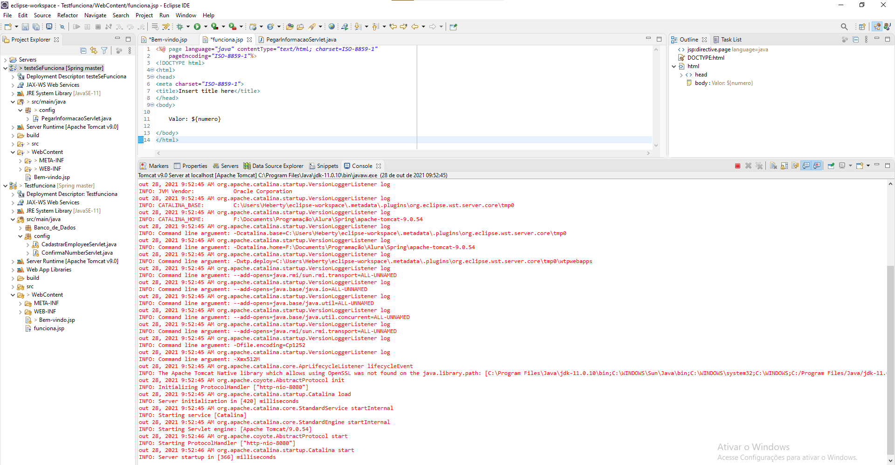
Task: Click the Open Console icon
Action: 860,166
